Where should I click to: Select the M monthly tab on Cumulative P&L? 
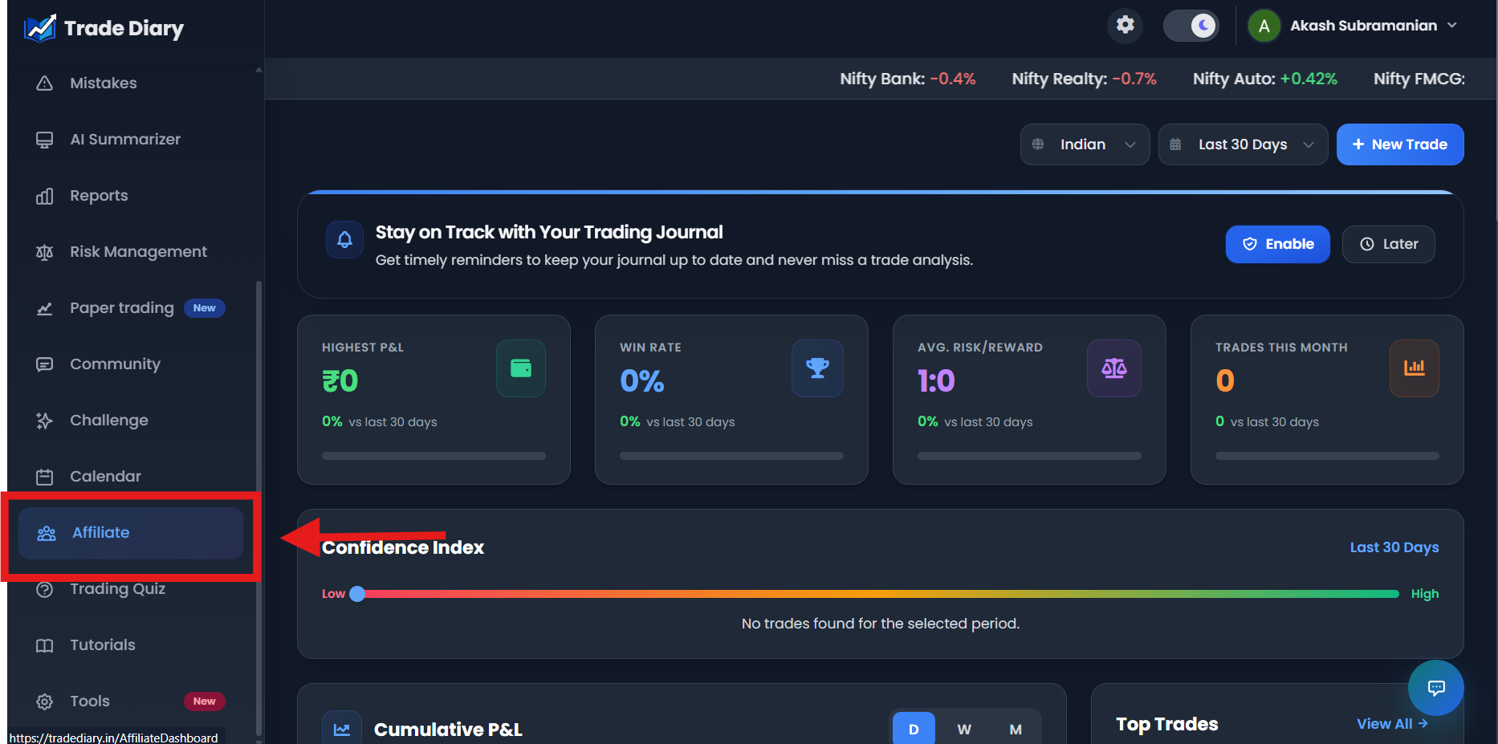pyautogui.click(x=1016, y=729)
